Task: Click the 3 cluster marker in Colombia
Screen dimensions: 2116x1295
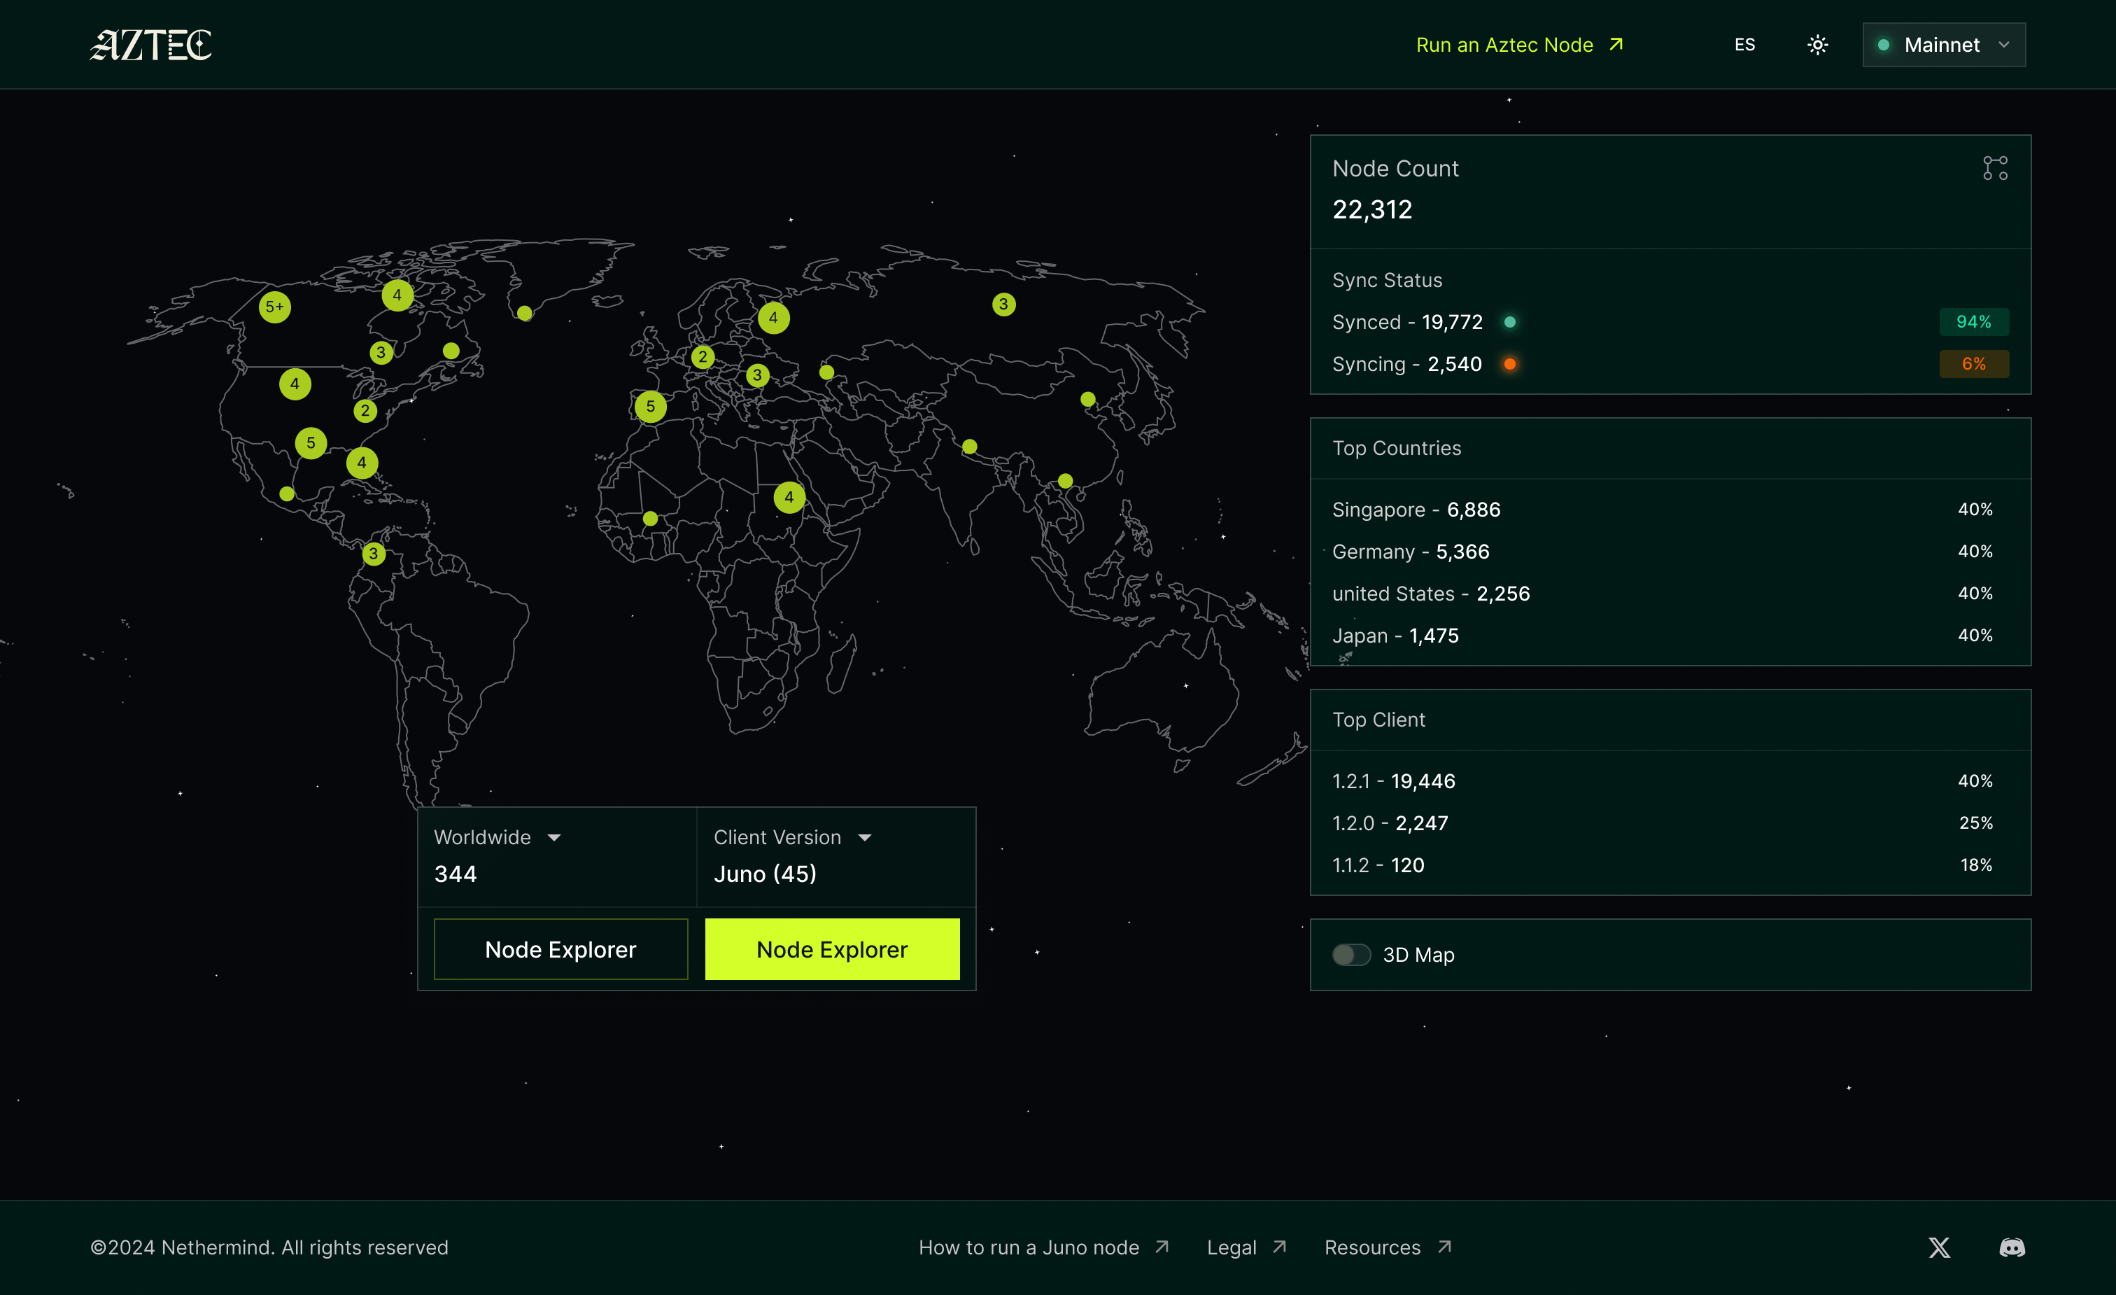Action: point(373,554)
